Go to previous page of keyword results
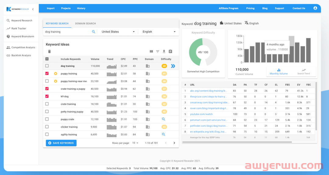 pos(166,143)
